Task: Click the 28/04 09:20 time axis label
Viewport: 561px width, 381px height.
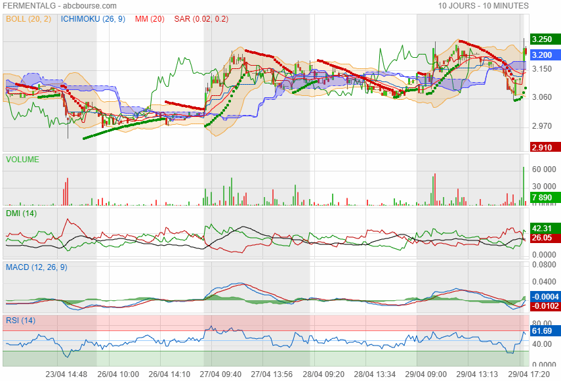Action: [x=323, y=374]
